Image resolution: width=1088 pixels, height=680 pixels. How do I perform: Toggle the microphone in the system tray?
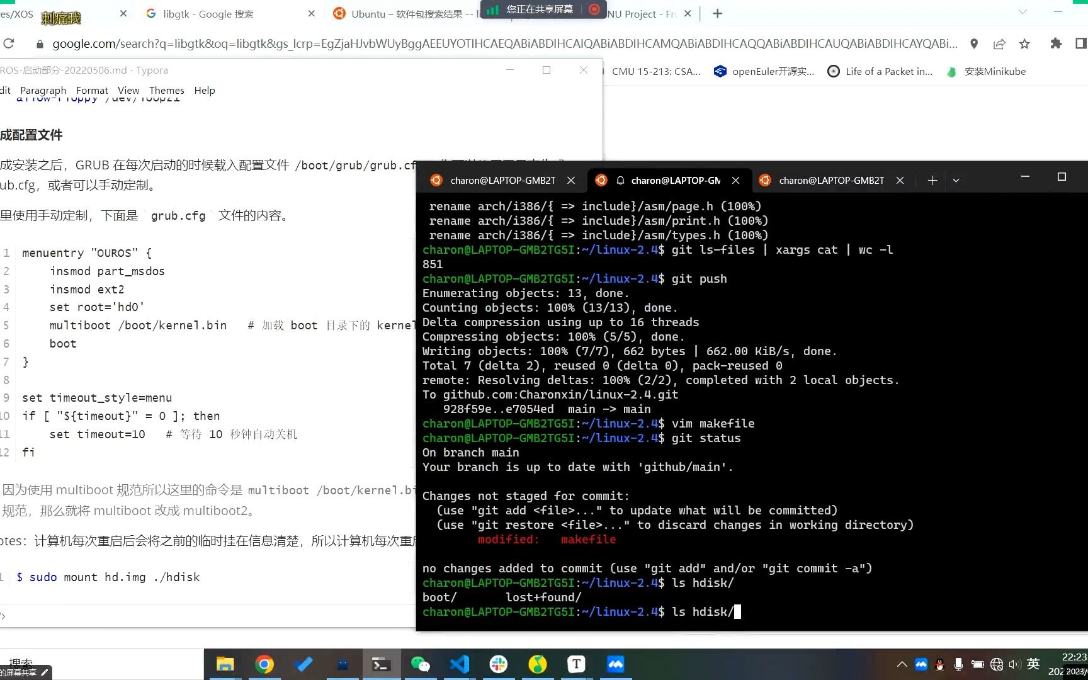coord(959,664)
